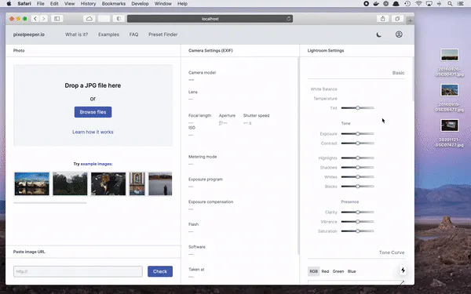The image size is (471, 294).
Task: Open Spotlight search in the menu bar
Action: 450,4
